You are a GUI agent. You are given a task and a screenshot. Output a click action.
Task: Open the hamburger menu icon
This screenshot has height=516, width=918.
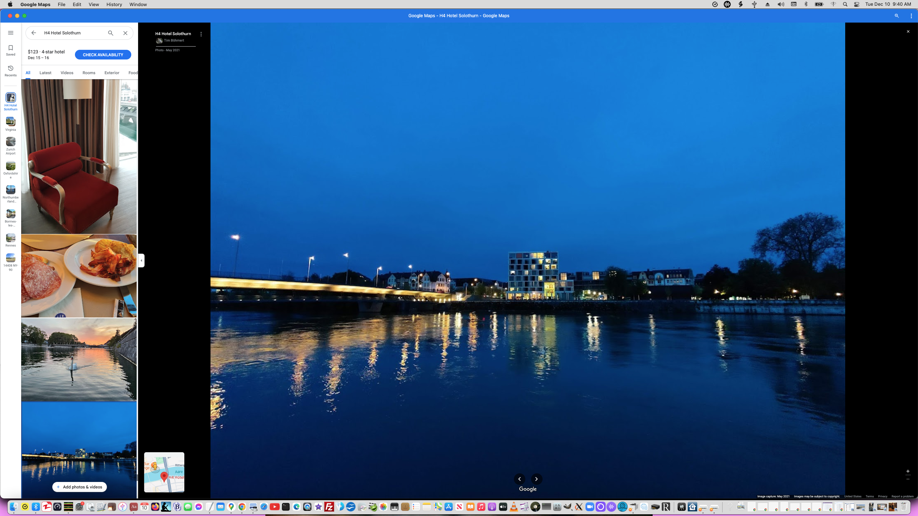click(11, 33)
